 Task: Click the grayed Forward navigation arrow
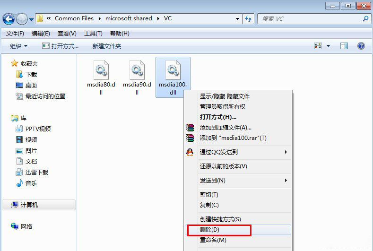click(x=22, y=19)
